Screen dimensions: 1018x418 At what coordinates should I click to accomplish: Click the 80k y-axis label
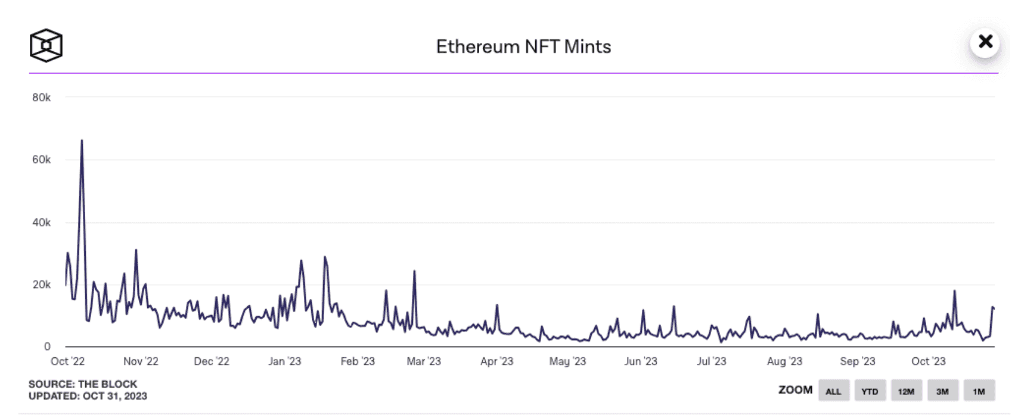[x=41, y=97]
